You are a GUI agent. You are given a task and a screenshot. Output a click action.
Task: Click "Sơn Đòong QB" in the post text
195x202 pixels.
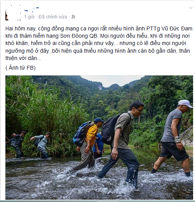79,36
